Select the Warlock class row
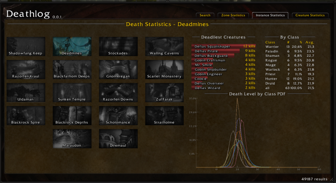This screenshot has height=183, width=336. point(290,70)
